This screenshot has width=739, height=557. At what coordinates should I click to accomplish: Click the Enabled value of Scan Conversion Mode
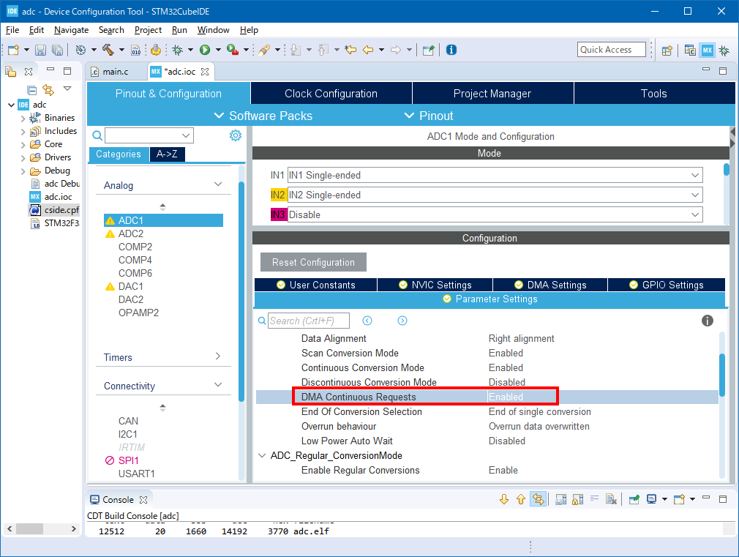(506, 353)
